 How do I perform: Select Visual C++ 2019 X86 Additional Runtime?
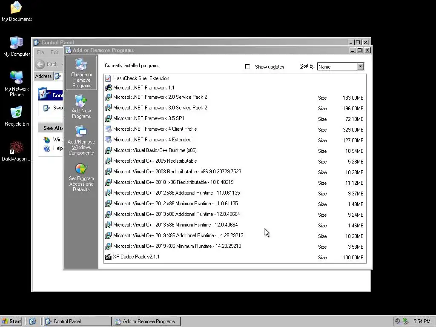tap(235, 236)
